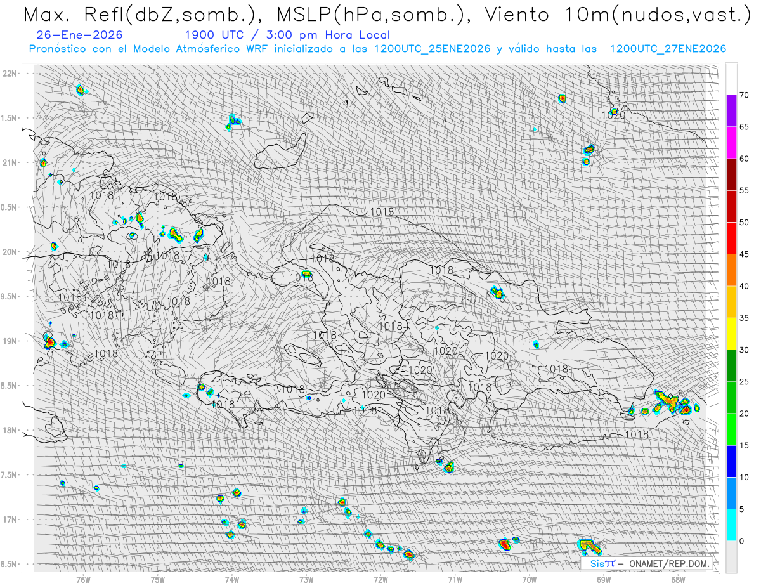
Task: Pick the dark green 25-30 dBZ band
Action: [731, 366]
